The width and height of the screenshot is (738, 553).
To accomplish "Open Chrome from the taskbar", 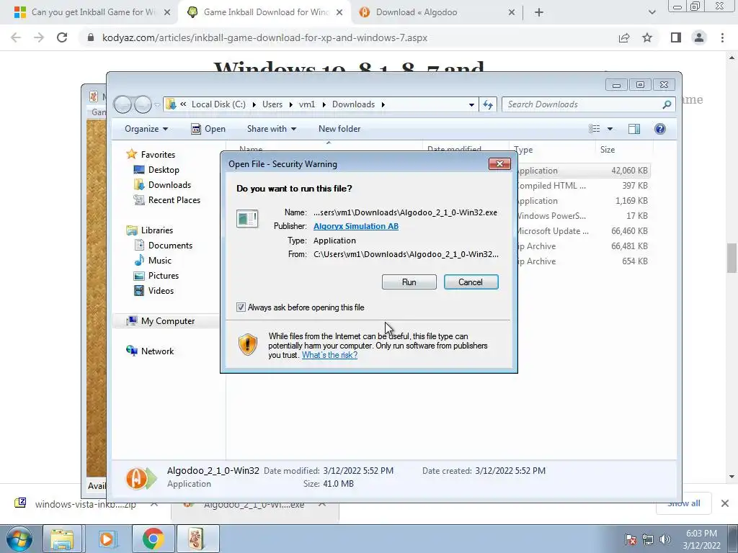I will [x=153, y=539].
